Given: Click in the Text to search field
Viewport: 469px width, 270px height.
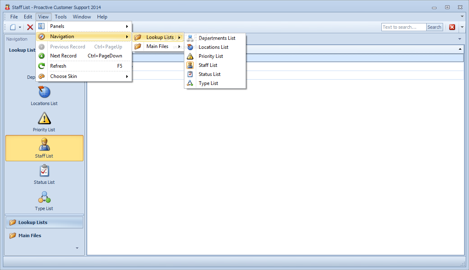Looking at the screenshot, I should pyautogui.click(x=404, y=27).
